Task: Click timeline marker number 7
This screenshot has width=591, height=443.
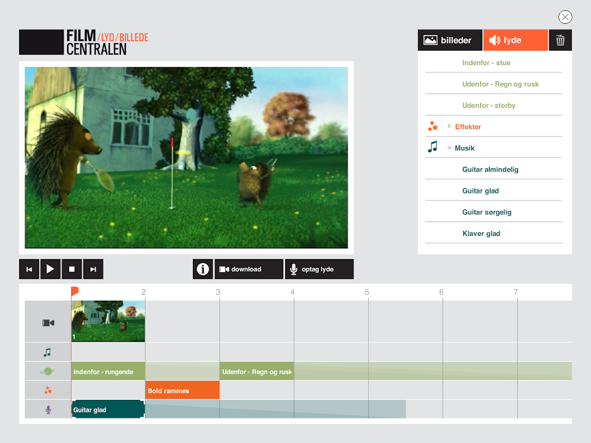Action: point(516,292)
